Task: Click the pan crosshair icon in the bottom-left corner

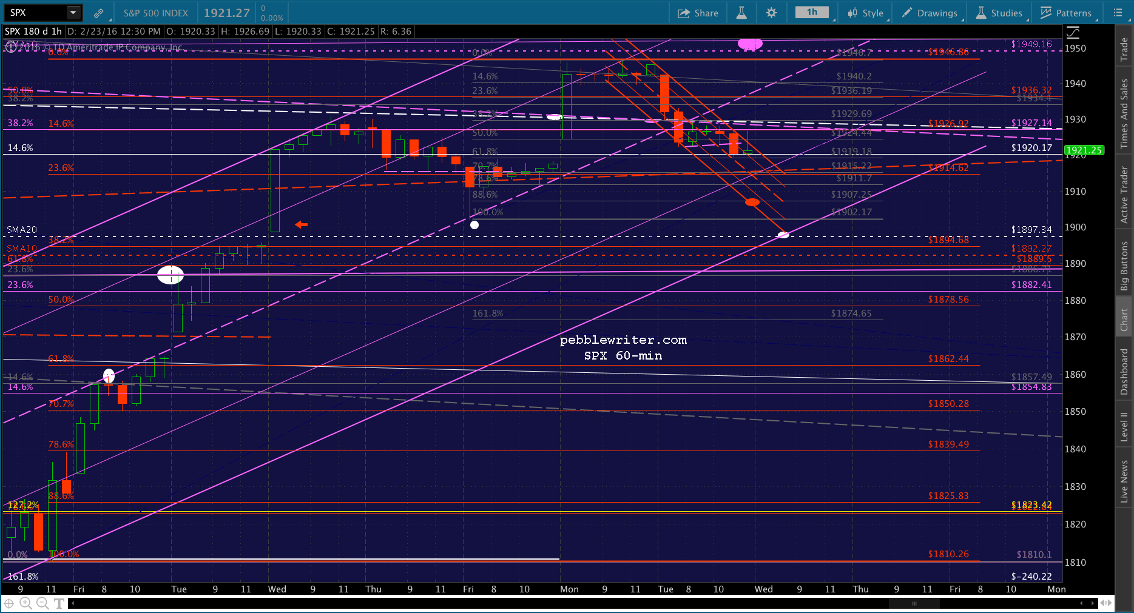Action: 9,603
